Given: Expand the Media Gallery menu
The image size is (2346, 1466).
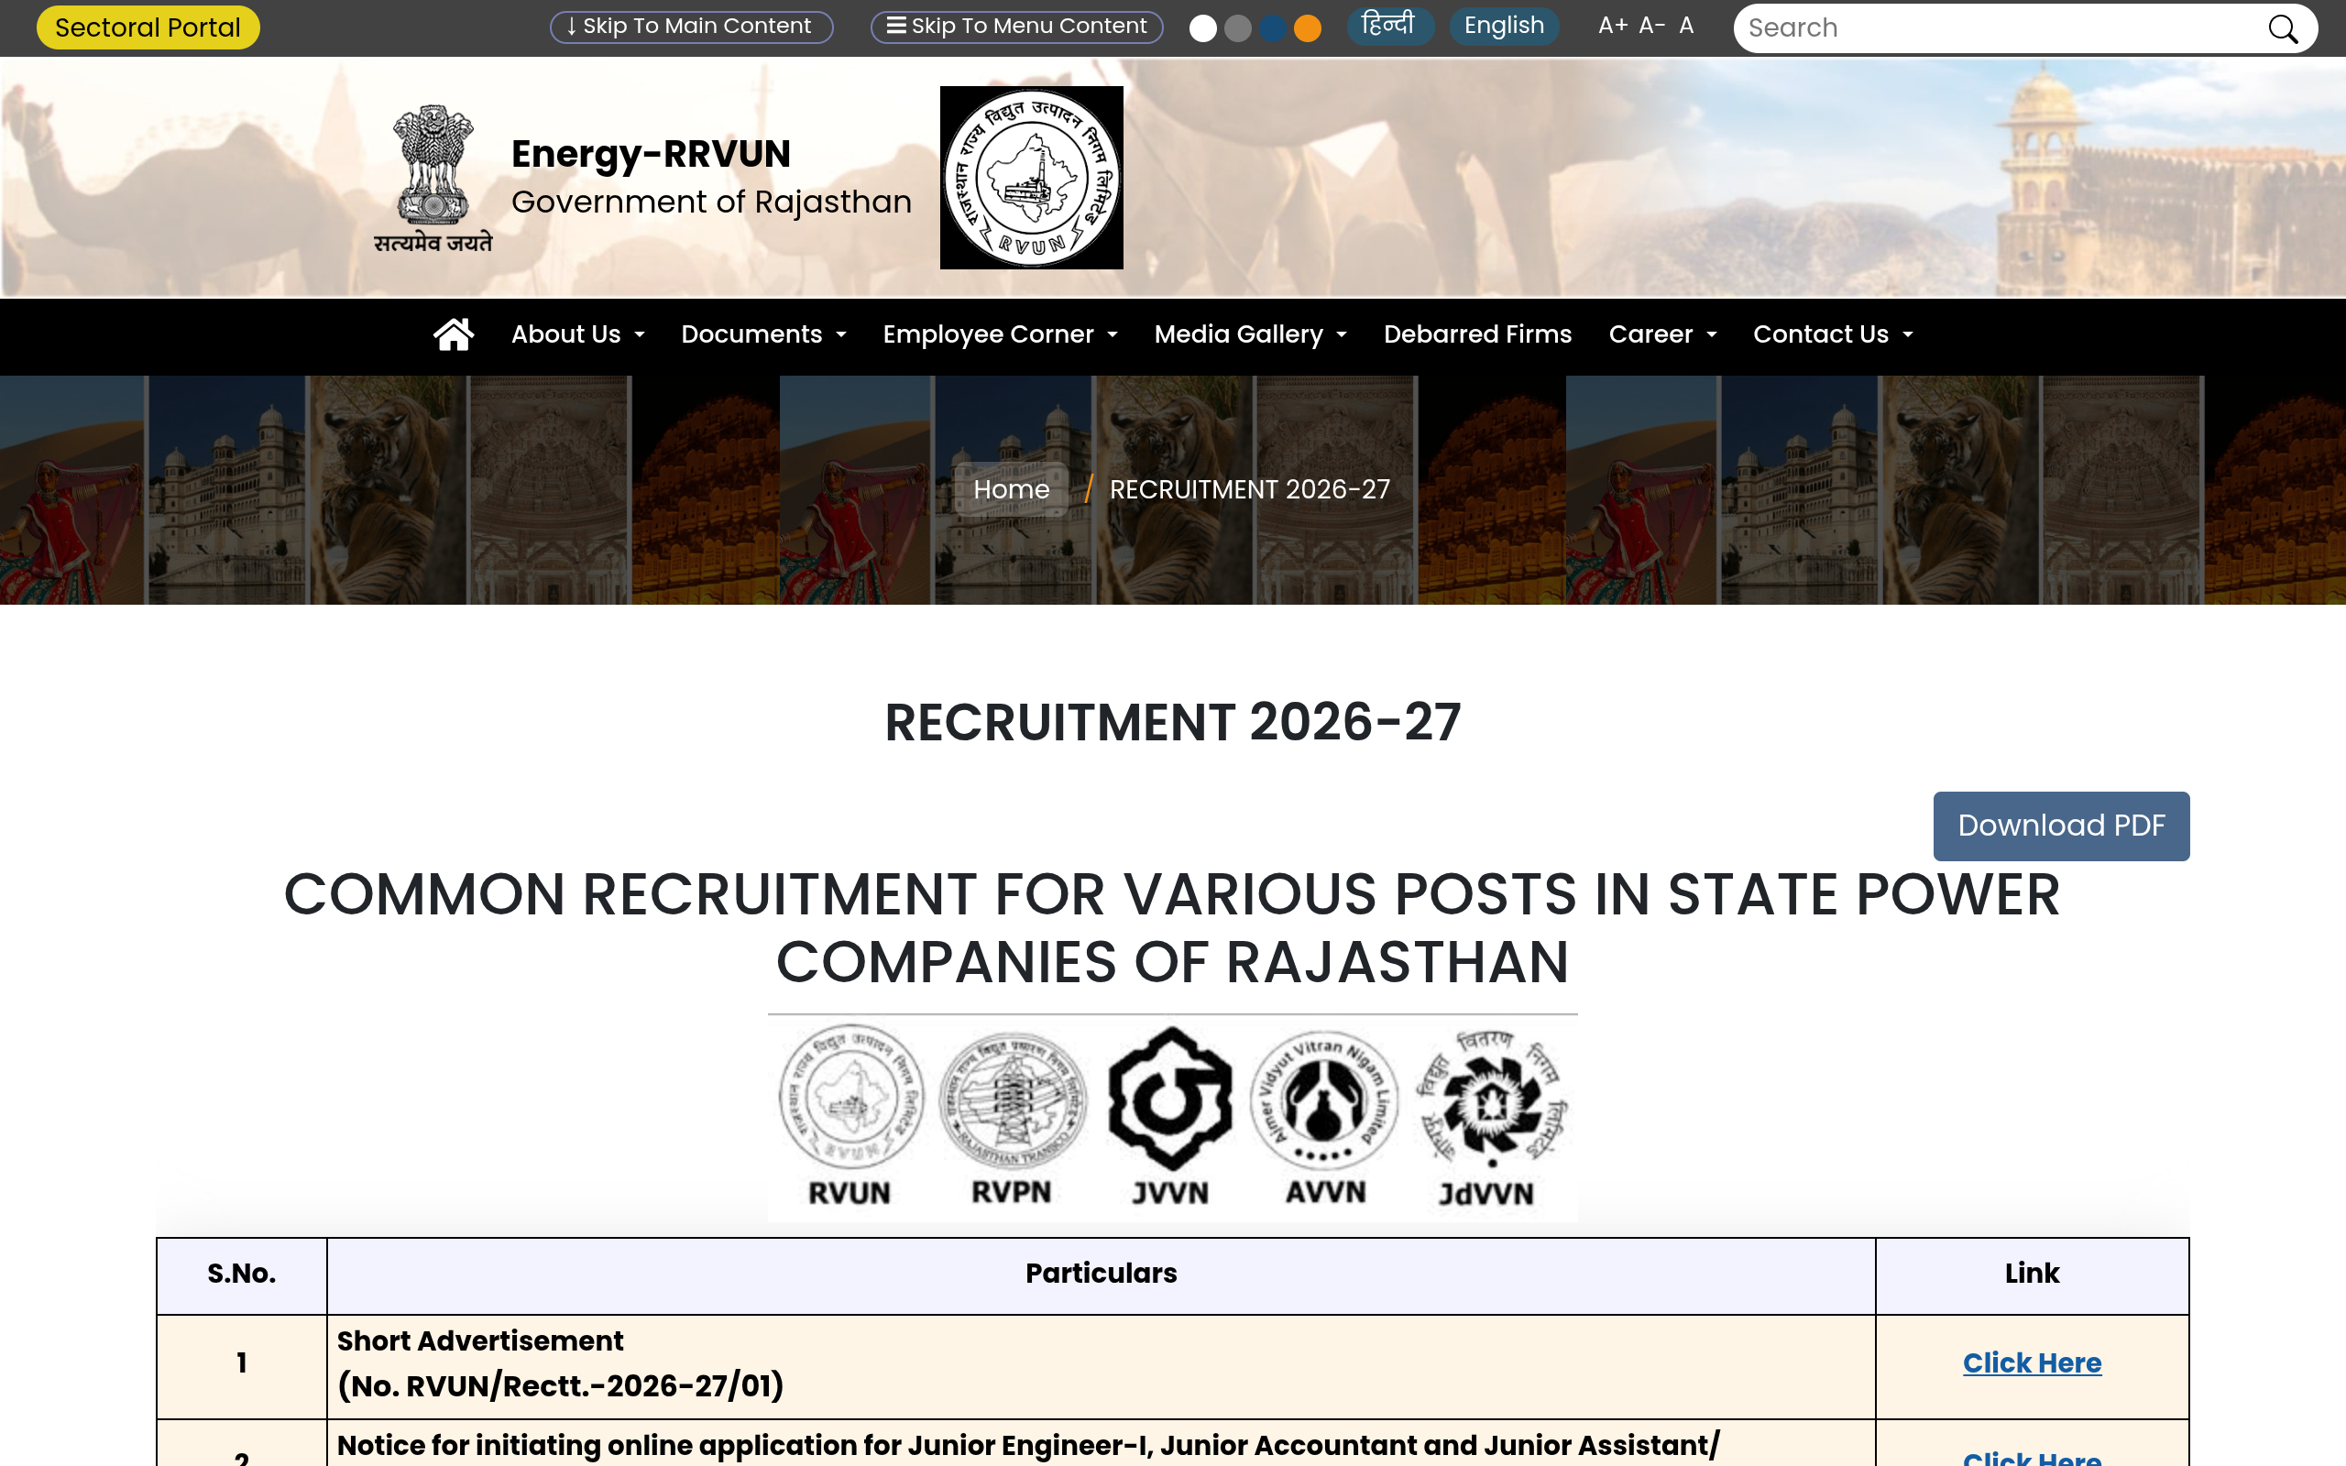Looking at the screenshot, I should 1251,334.
